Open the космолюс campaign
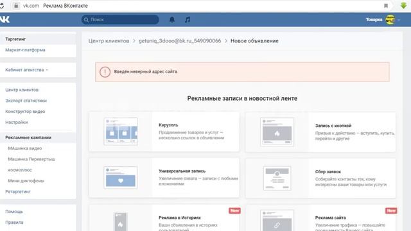This screenshot has height=231, width=411. tap(20, 170)
